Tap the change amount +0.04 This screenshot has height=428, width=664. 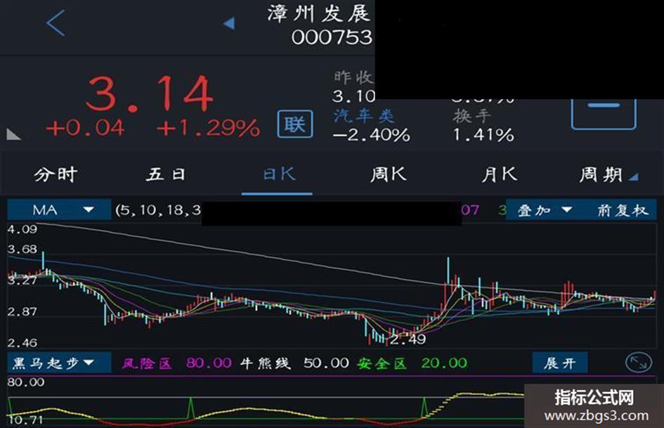tap(85, 127)
